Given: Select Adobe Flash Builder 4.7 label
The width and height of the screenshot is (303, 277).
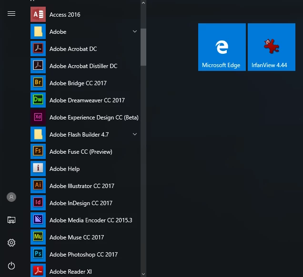Looking at the screenshot, I should tap(79, 135).
